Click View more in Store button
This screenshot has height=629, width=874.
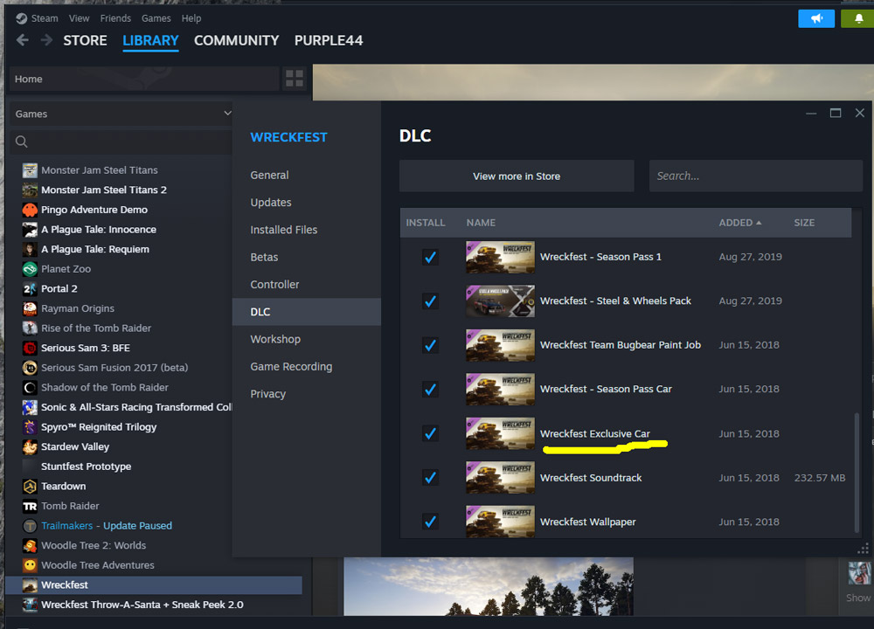(x=517, y=176)
